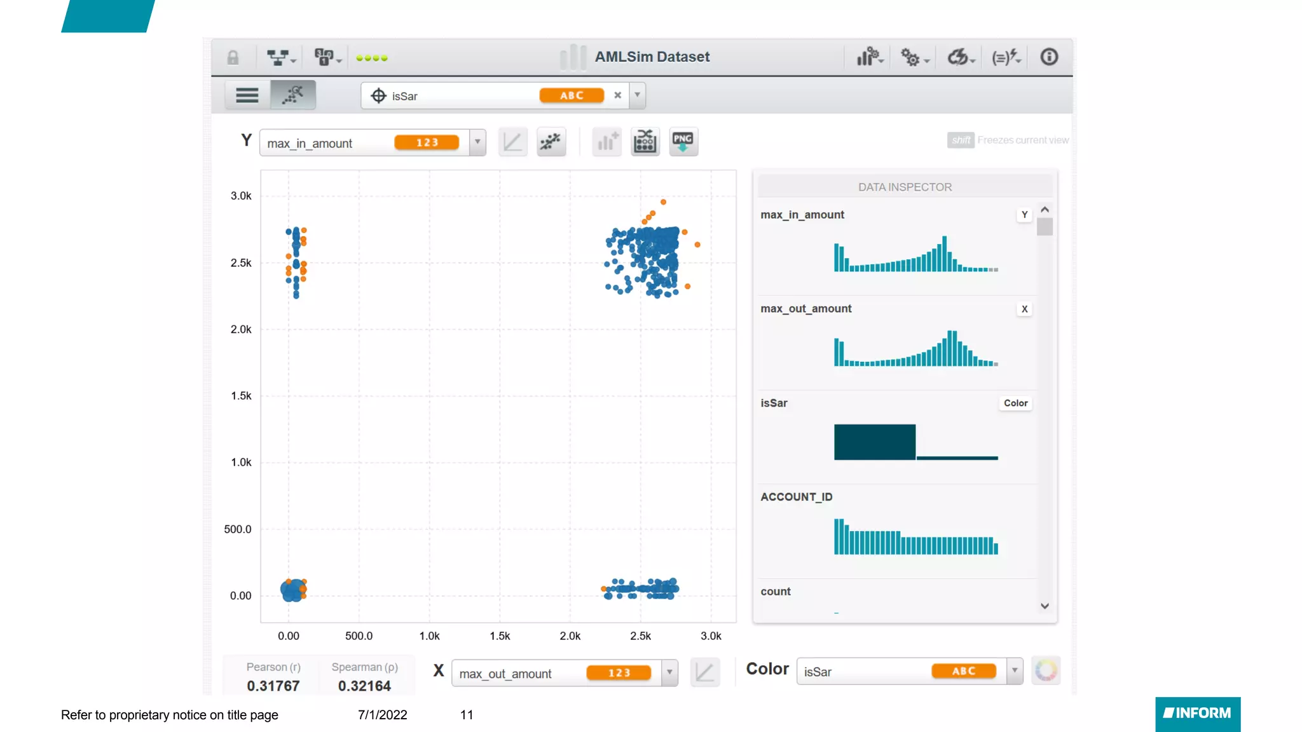Expand the X axis max_out_amount dropdown
Image resolution: width=1302 pixels, height=732 pixels.
[x=669, y=672]
